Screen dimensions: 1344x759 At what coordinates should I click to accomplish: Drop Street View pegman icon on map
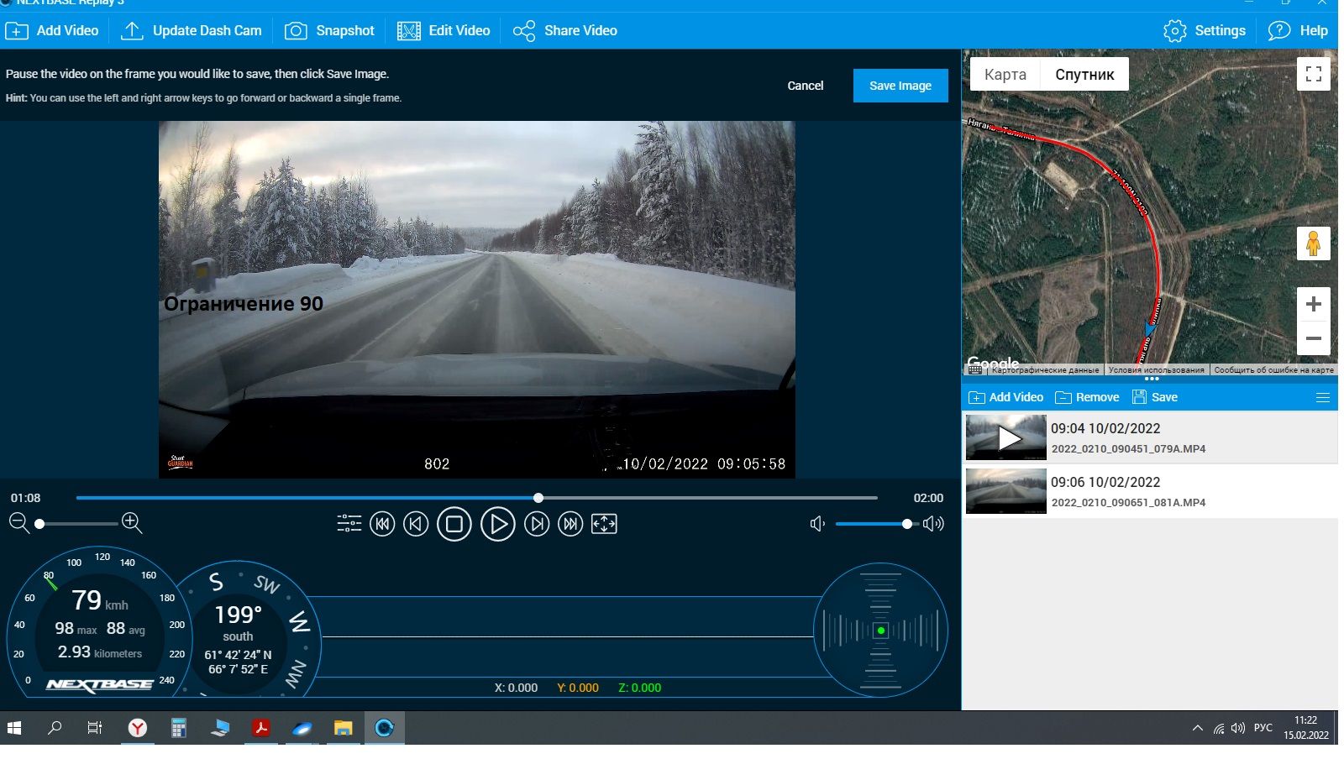pyautogui.click(x=1313, y=244)
